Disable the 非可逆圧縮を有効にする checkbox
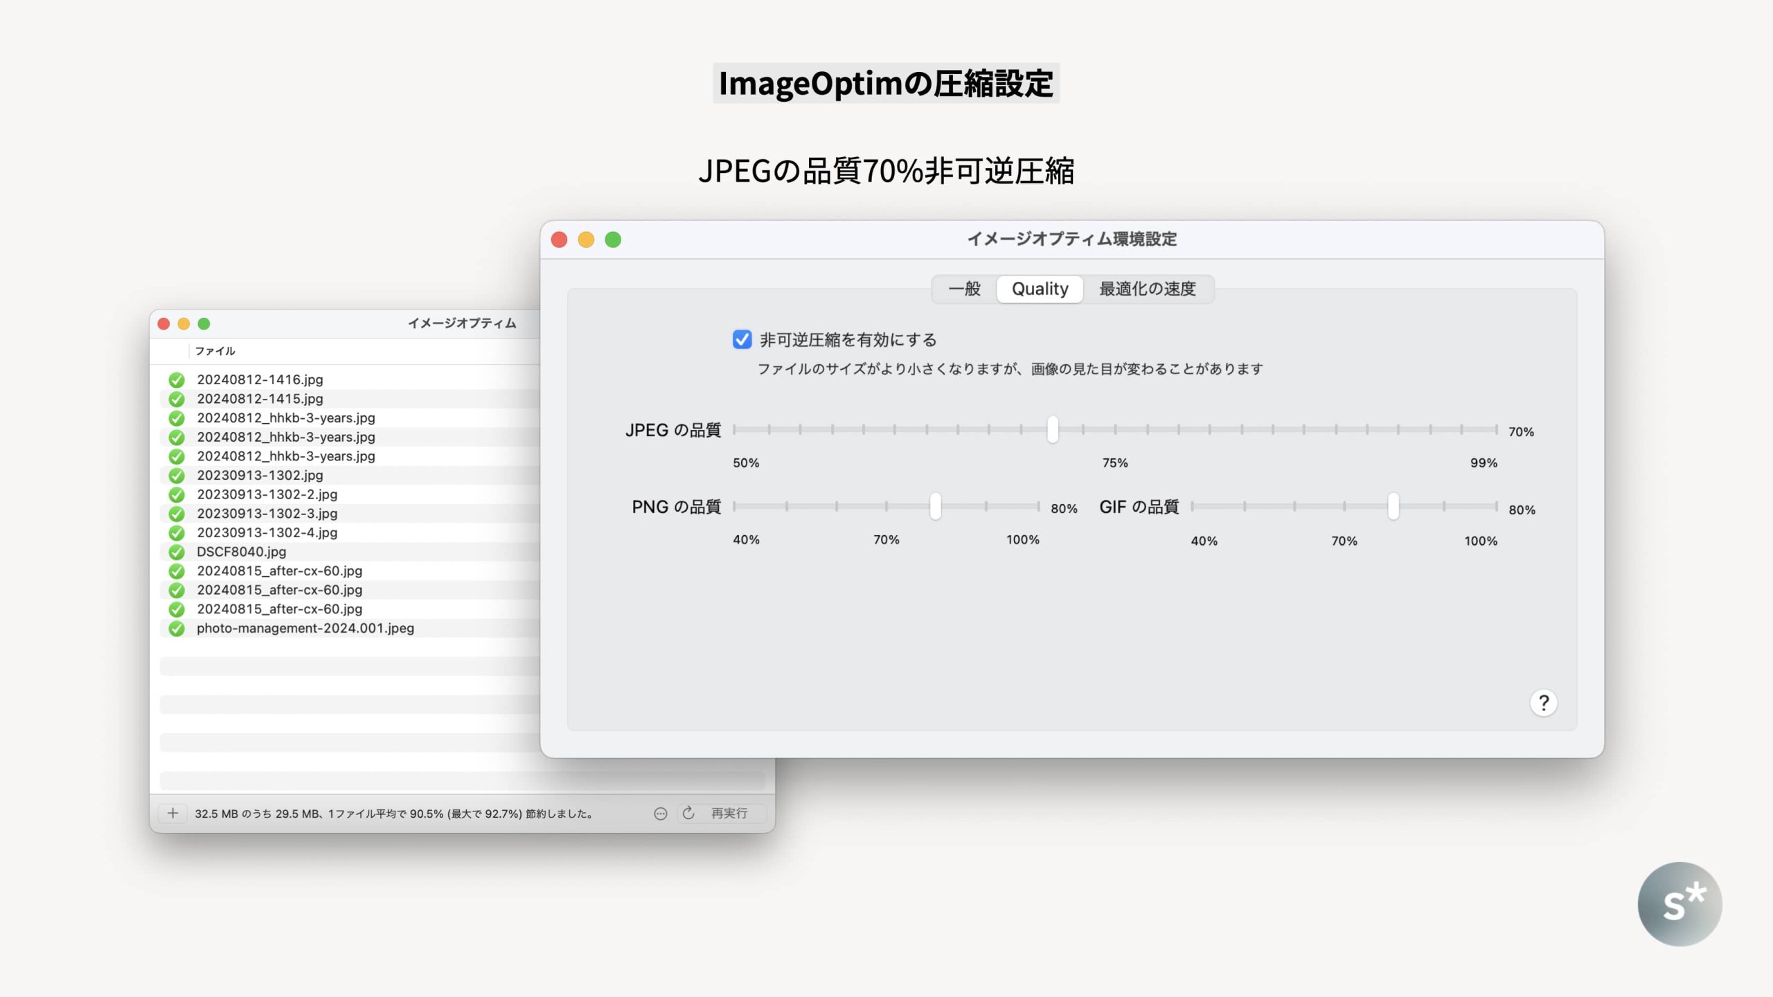The width and height of the screenshot is (1773, 997). 742,339
